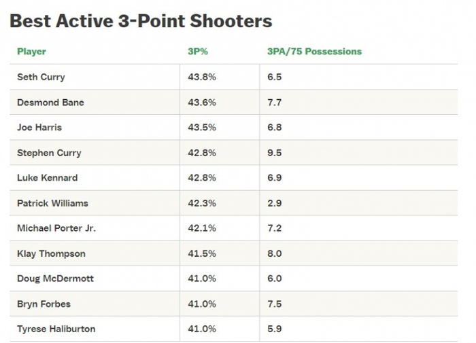Click on Michael Porter Jr.
Viewport: 476px width, 343px height.
click(x=56, y=228)
